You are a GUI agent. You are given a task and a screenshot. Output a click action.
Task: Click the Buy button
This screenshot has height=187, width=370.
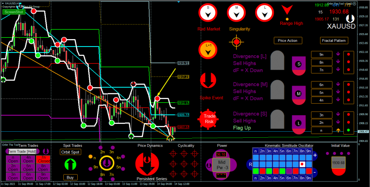coord(70,177)
